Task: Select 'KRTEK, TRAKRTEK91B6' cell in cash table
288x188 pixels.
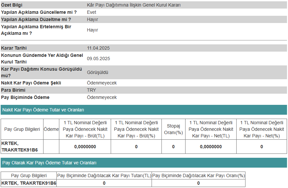Action: [x=22, y=147]
